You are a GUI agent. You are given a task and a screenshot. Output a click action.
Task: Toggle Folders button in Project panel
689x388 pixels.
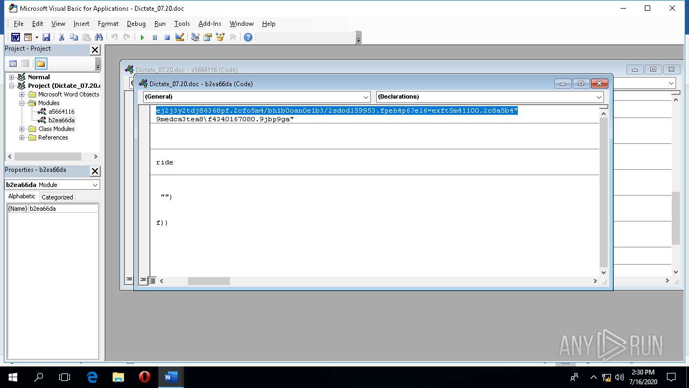tap(41, 64)
